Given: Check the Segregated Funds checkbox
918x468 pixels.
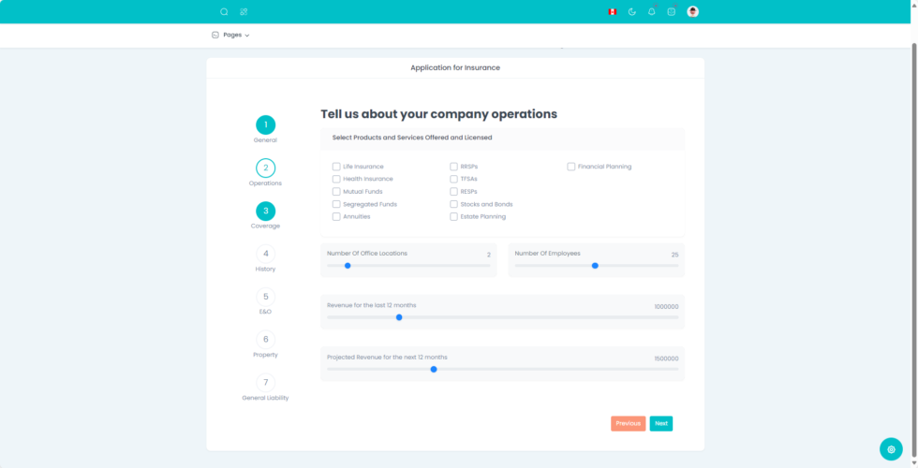Looking at the screenshot, I should pyautogui.click(x=336, y=204).
